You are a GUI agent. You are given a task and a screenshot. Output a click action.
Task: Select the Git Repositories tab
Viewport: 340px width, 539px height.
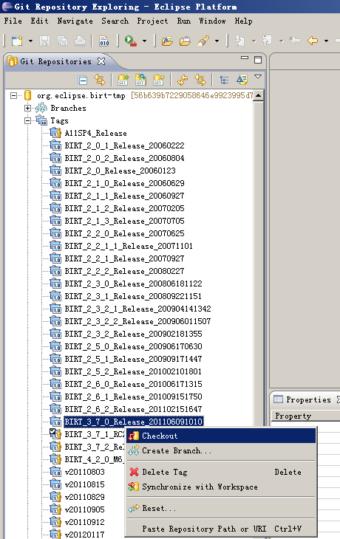tap(55, 61)
